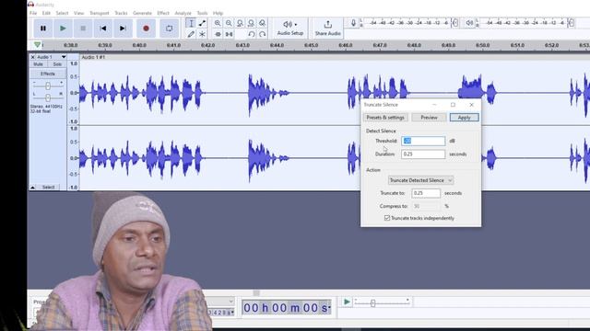Screen dimensions: 590x331
Task: Select the Draw (pencil) tool
Action: pyautogui.click(x=191, y=34)
